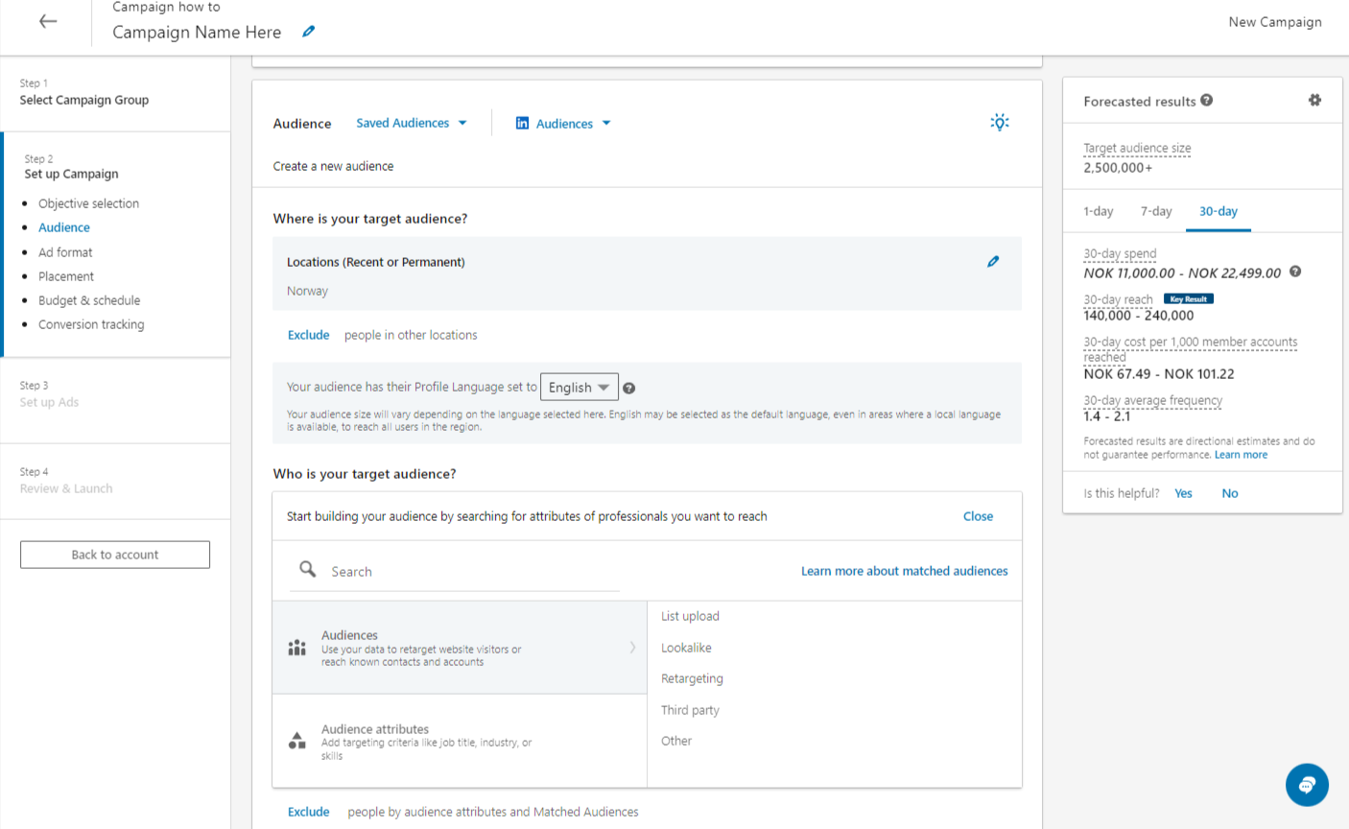
Task: Click the Back to account button
Action: pyautogui.click(x=114, y=555)
